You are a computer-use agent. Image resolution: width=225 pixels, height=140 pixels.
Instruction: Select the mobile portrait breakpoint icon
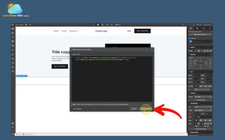click(x=112, y=25)
